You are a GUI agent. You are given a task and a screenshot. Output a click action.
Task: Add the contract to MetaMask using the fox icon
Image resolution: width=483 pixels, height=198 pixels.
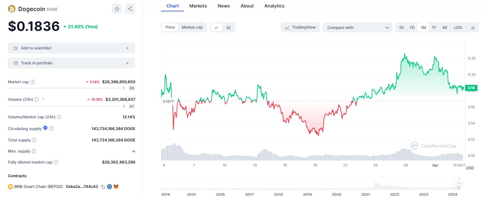pos(116,187)
